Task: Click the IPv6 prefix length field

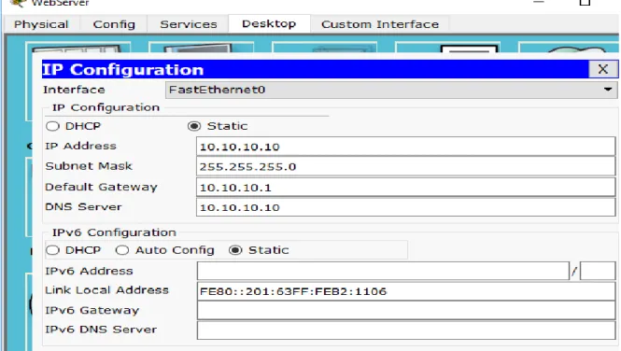Action: [x=598, y=271]
